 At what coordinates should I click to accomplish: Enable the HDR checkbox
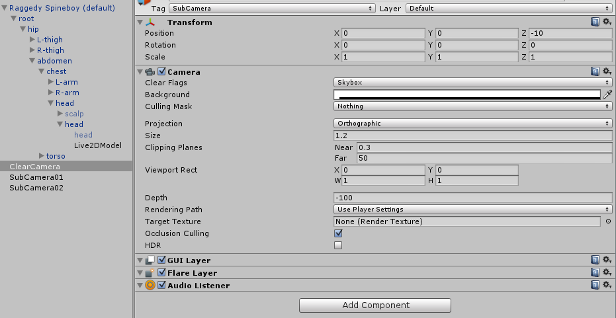tap(338, 245)
